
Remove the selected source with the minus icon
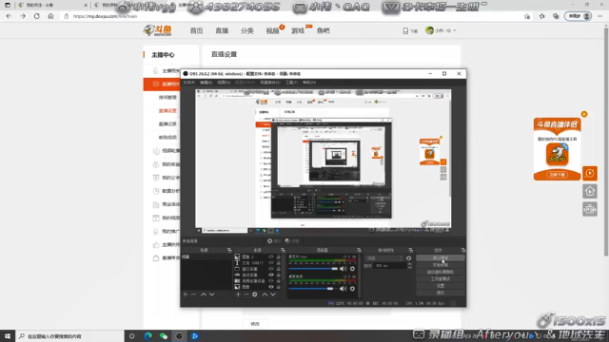pyautogui.click(x=246, y=294)
